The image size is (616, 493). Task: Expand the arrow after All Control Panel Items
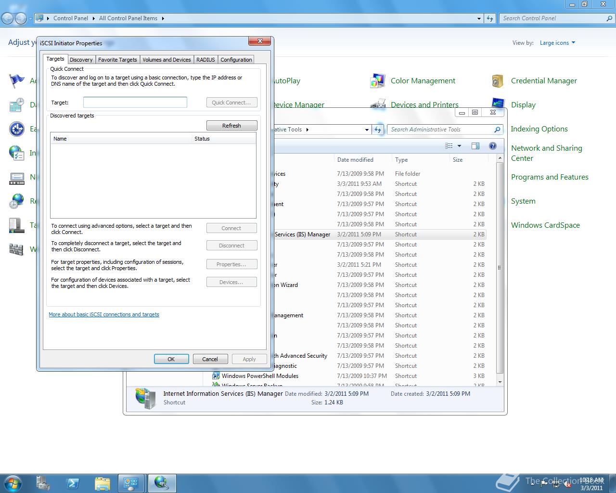tap(163, 18)
